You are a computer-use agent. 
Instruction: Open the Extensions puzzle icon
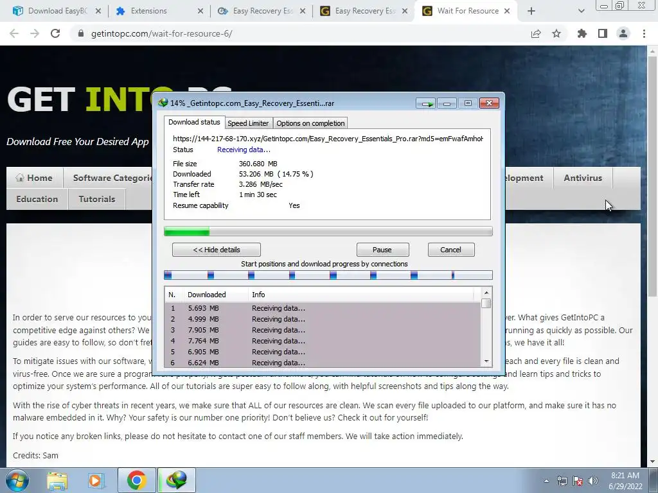(582, 33)
